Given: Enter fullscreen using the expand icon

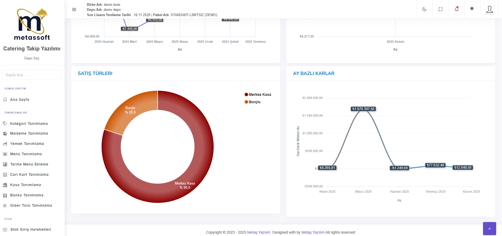Looking at the screenshot, I should [441, 9].
